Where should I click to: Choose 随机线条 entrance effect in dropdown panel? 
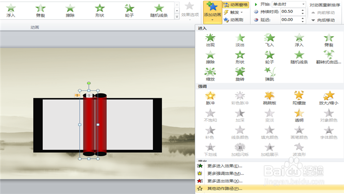pyautogui.click(x=299, y=57)
